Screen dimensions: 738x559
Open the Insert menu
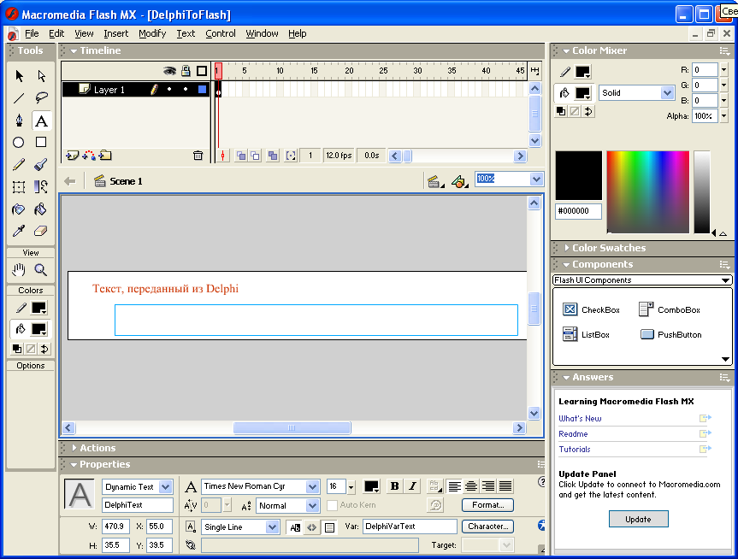pos(115,33)
